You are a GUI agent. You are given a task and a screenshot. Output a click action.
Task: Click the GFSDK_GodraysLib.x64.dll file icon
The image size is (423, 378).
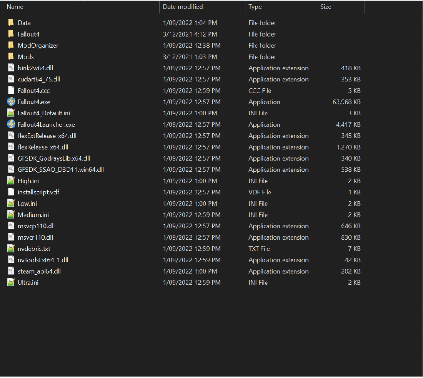pyautogui.click(x=11, y=158)
